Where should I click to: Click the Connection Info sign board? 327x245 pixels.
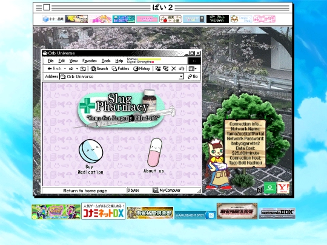pyautogui.click(x=245, y=143)
